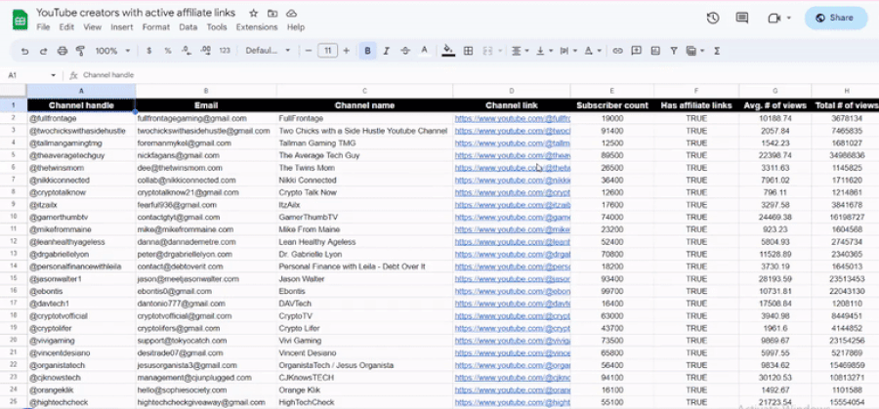Screen dimensions: 879x409
Task: Toggle bold formatting
Action: 368,51
